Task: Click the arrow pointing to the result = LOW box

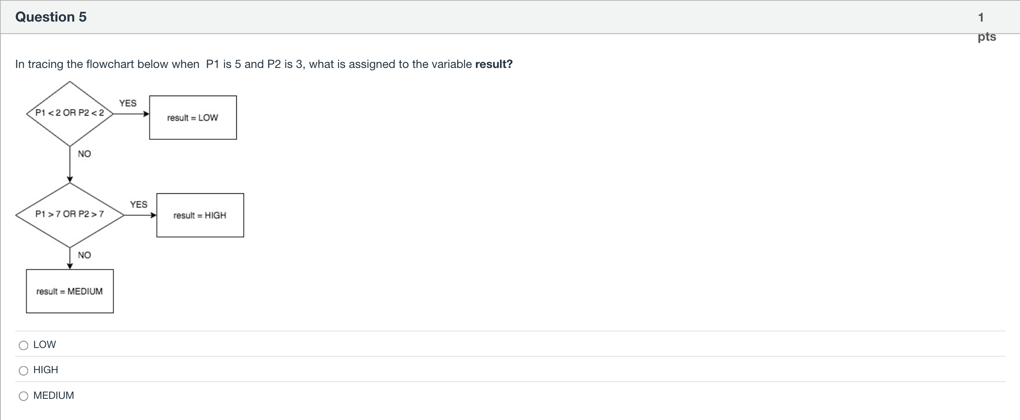Action: click(131, 114)
